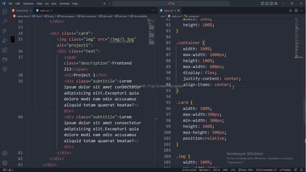Close the index.html tab
This screenshot has width=306, height=172.
[31, 11]
